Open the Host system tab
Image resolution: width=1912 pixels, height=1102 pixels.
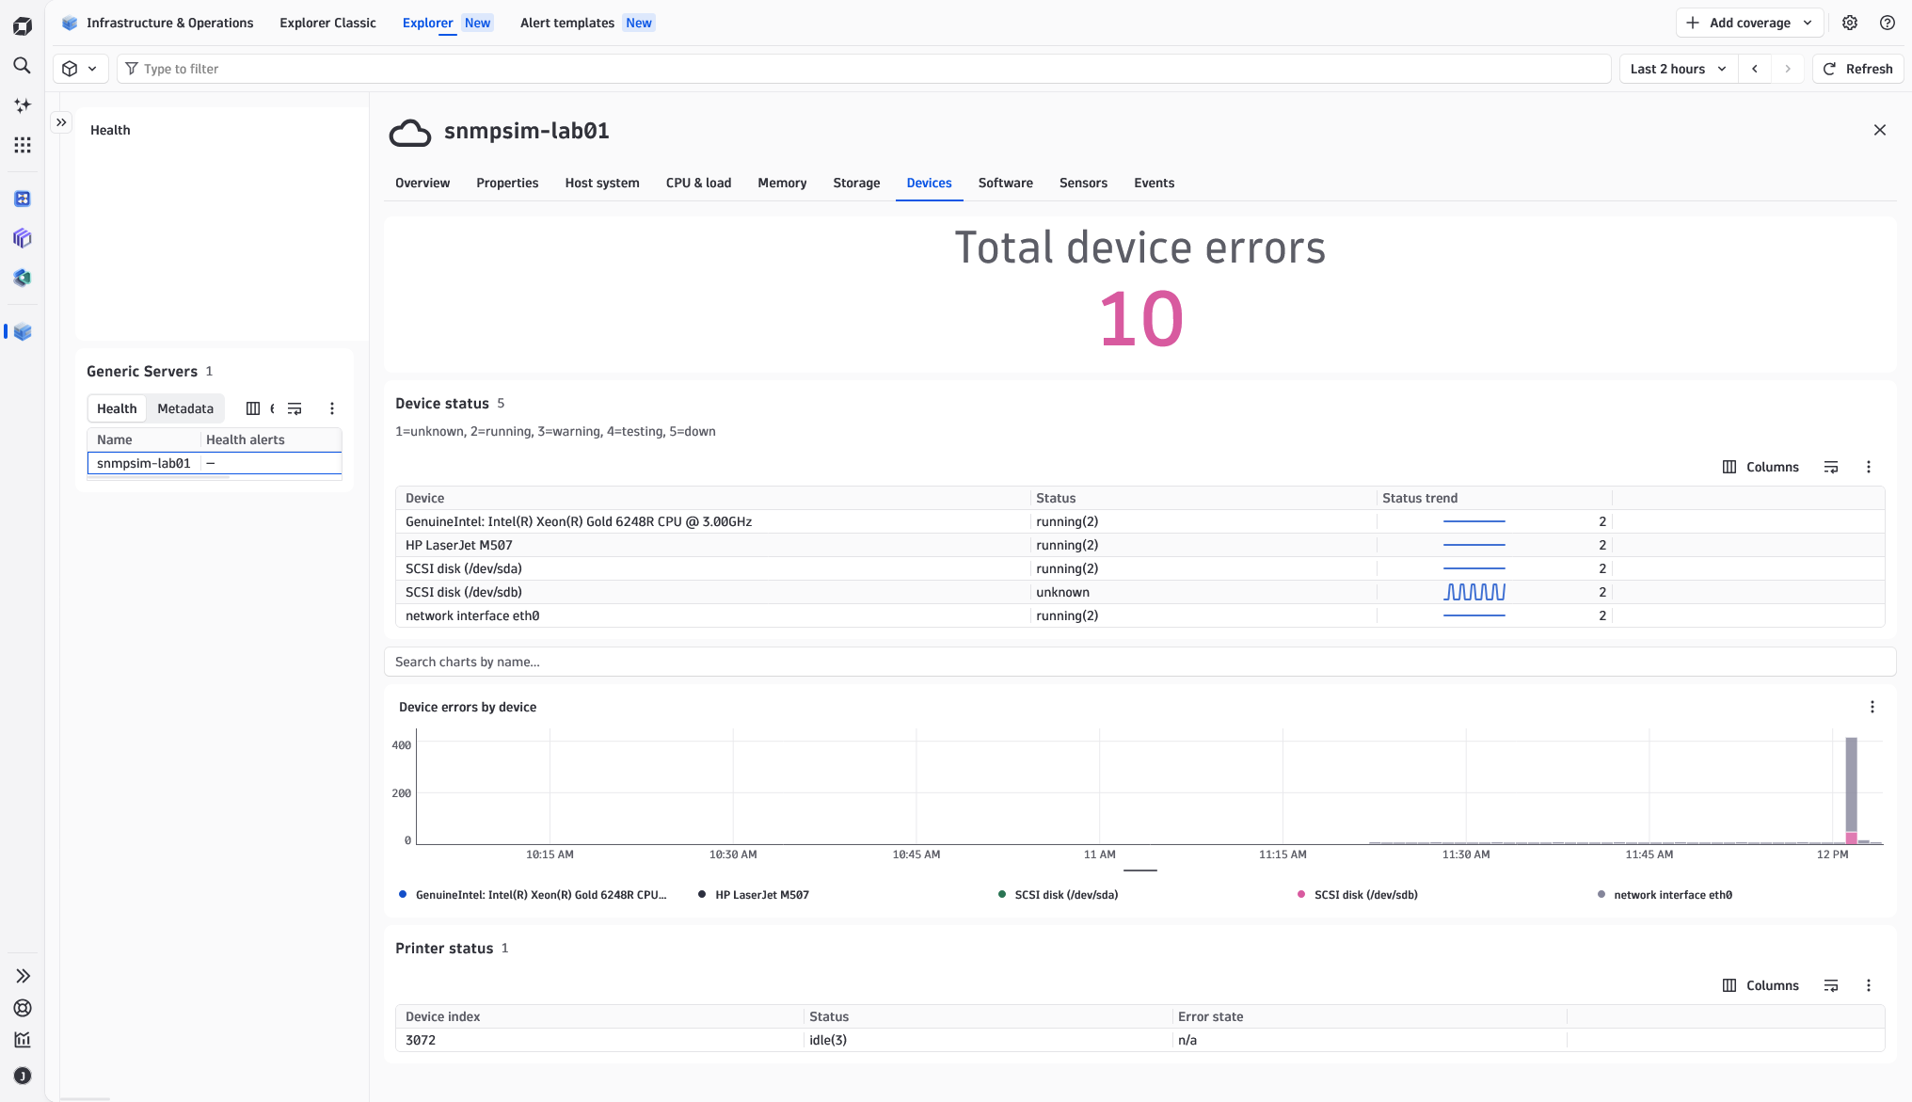pyautogui.click(x=602, y=183)
